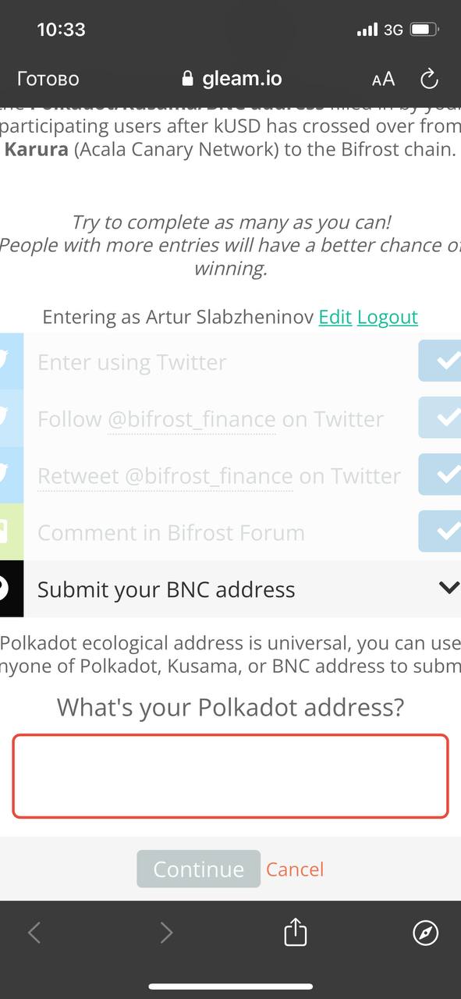Viewport: 461px width, 999px height.
Task: Tap the gleam.io address bar
Action: point(232,79)
